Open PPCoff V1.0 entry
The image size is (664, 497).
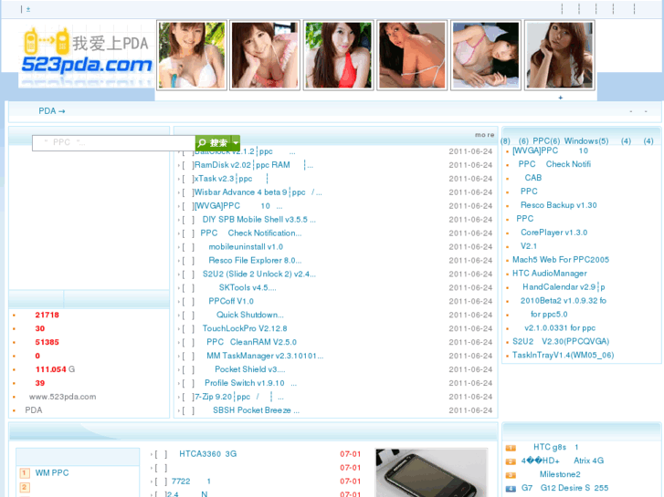click(x=231, y=301)
